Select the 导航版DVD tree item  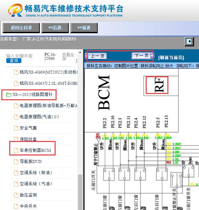[x=31, y=161]
